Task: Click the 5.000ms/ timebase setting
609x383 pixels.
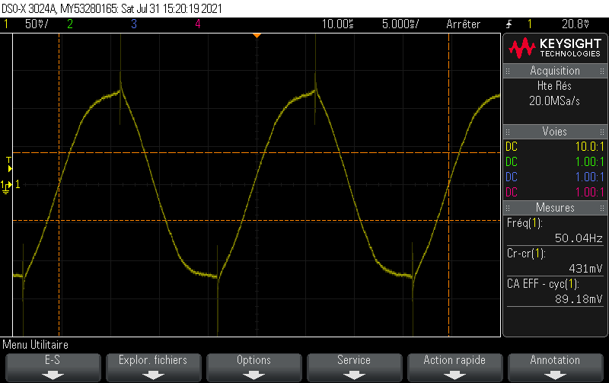Action: coord(400,24)
